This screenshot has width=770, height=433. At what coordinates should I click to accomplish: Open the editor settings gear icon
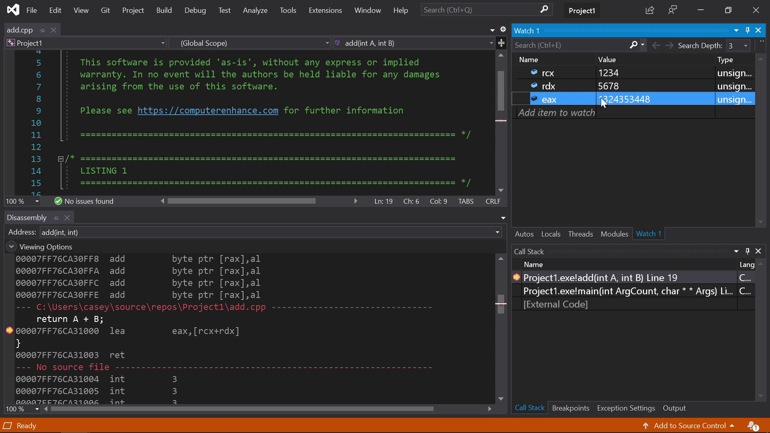(x=503, y=30)
